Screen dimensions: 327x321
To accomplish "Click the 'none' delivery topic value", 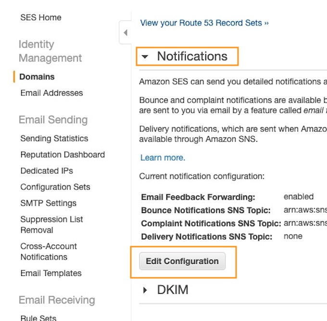I will tap(293, 237).
